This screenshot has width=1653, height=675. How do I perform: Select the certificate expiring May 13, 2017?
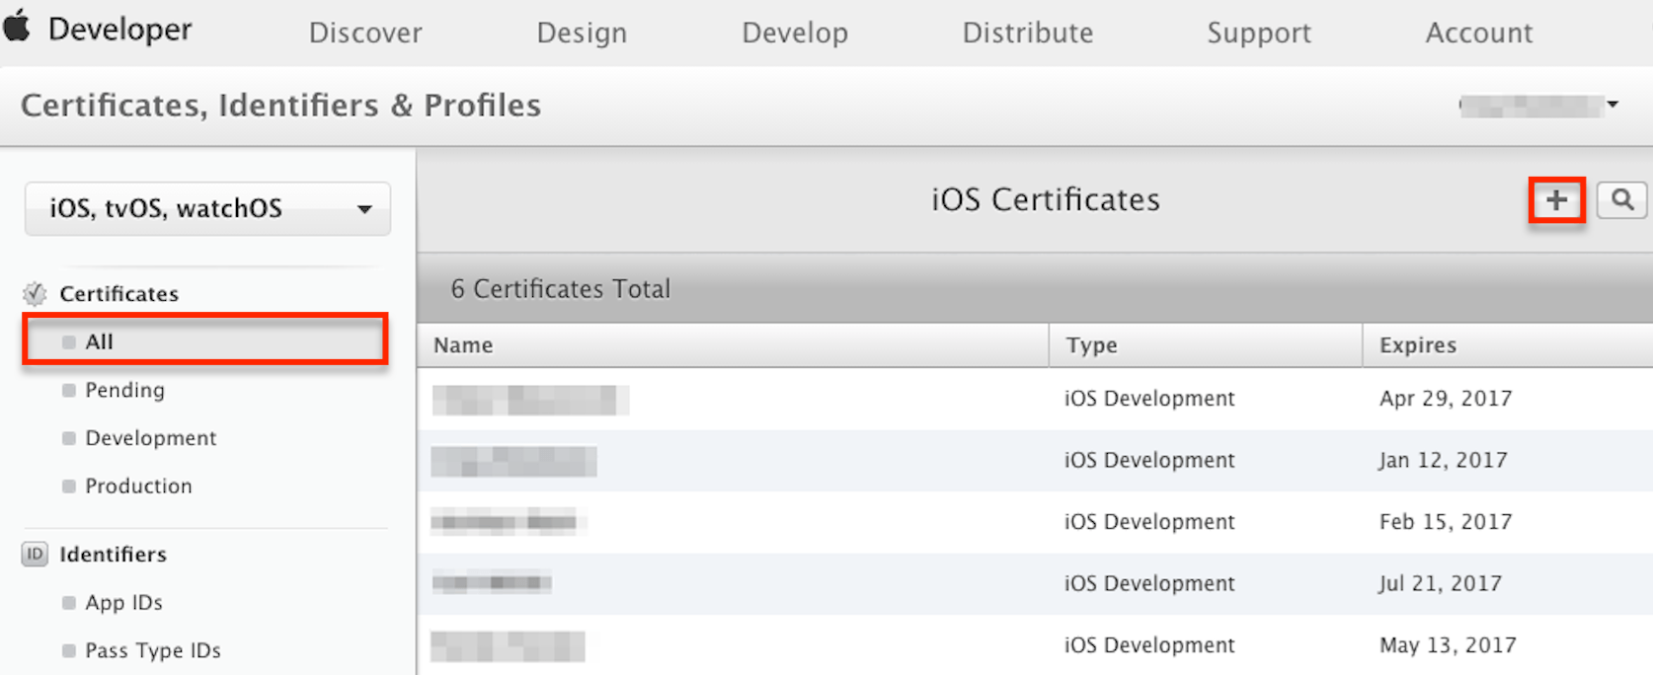pos(1035,644)
